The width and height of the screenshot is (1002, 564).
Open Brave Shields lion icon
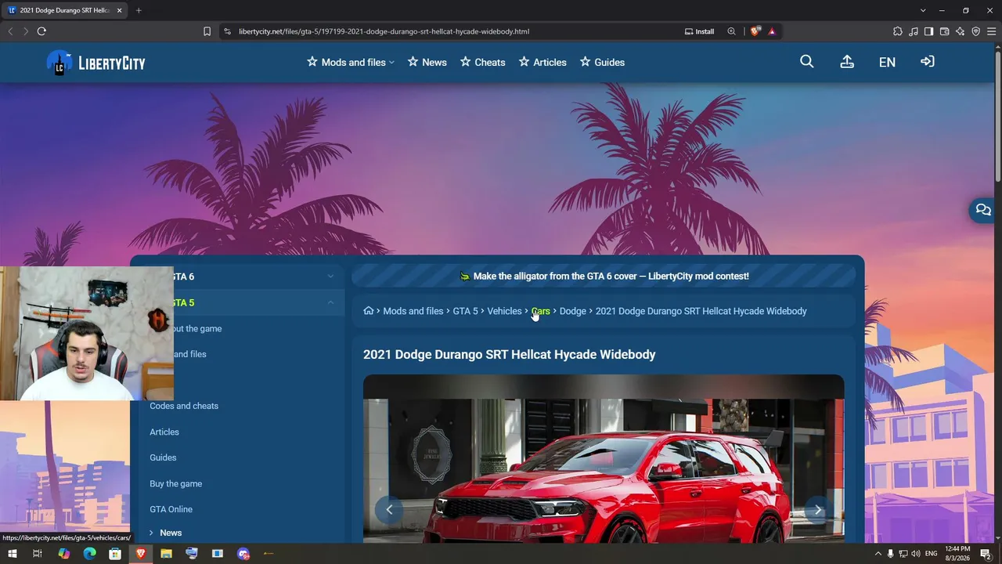click(755, 31)
